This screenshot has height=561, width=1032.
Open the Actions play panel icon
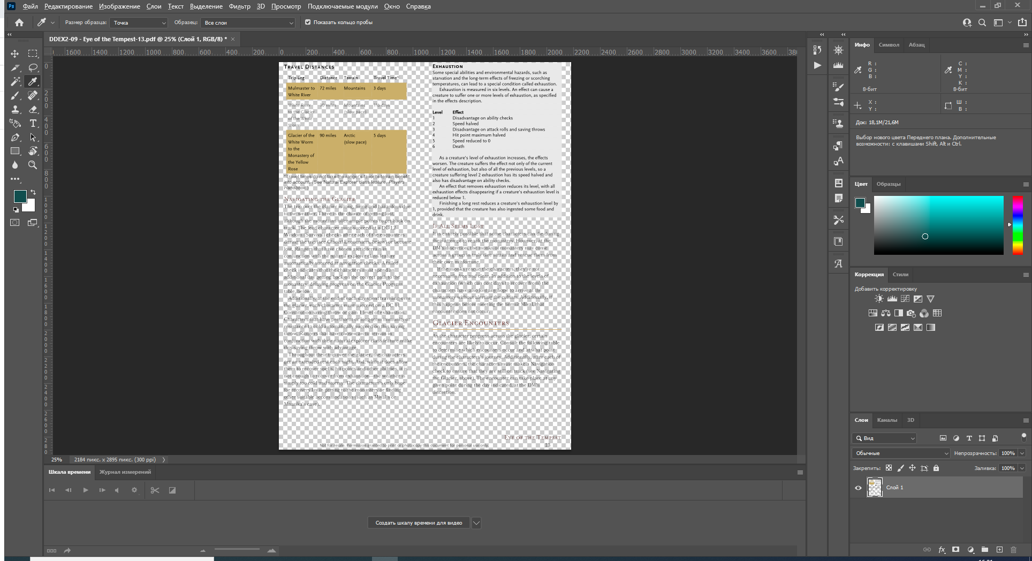click(x=817, y=65)
